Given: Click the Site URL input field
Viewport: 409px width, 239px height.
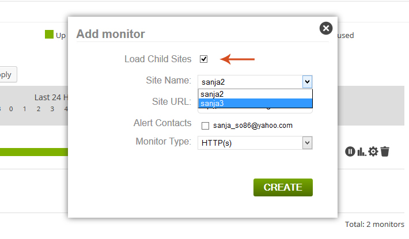Looking at the screenshot, I should point(255,111).
